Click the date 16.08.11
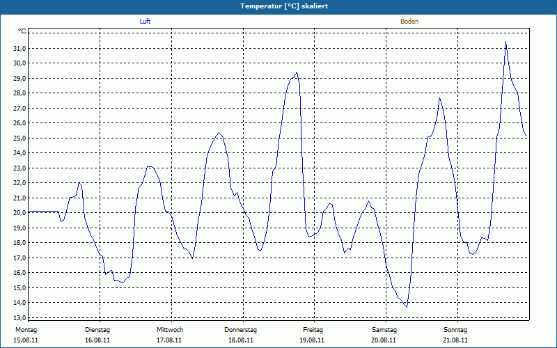The image size is (557, 348). [x=97, y=340]
